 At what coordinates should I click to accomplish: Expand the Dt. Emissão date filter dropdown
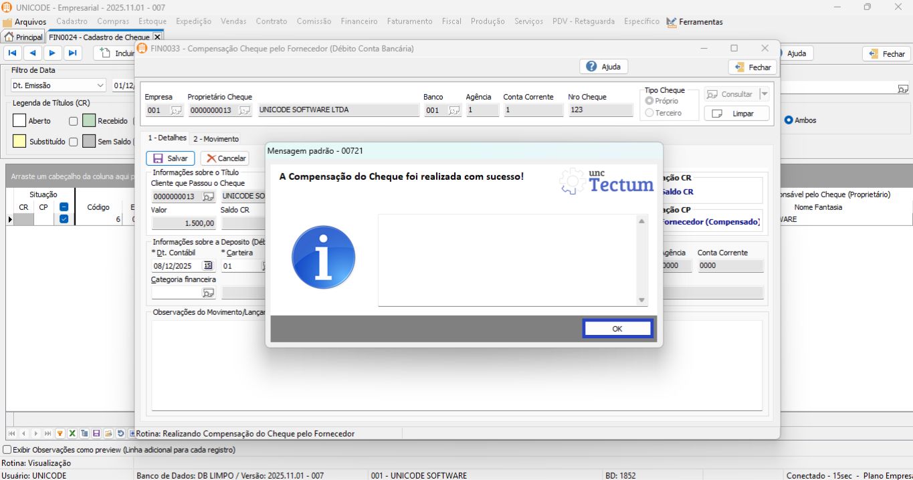(x=100, y=86)
